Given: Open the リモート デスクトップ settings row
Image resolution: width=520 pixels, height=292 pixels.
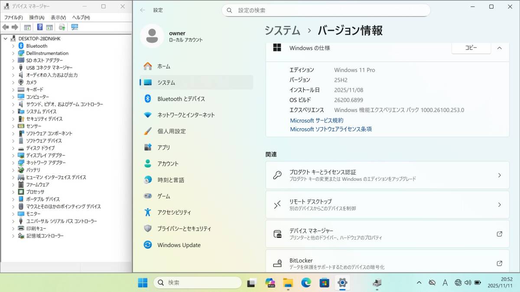Looking at the screenshot, I should tap(387, 205).
